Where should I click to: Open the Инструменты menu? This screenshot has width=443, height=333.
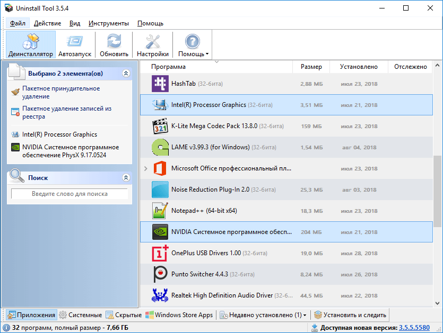108,23
